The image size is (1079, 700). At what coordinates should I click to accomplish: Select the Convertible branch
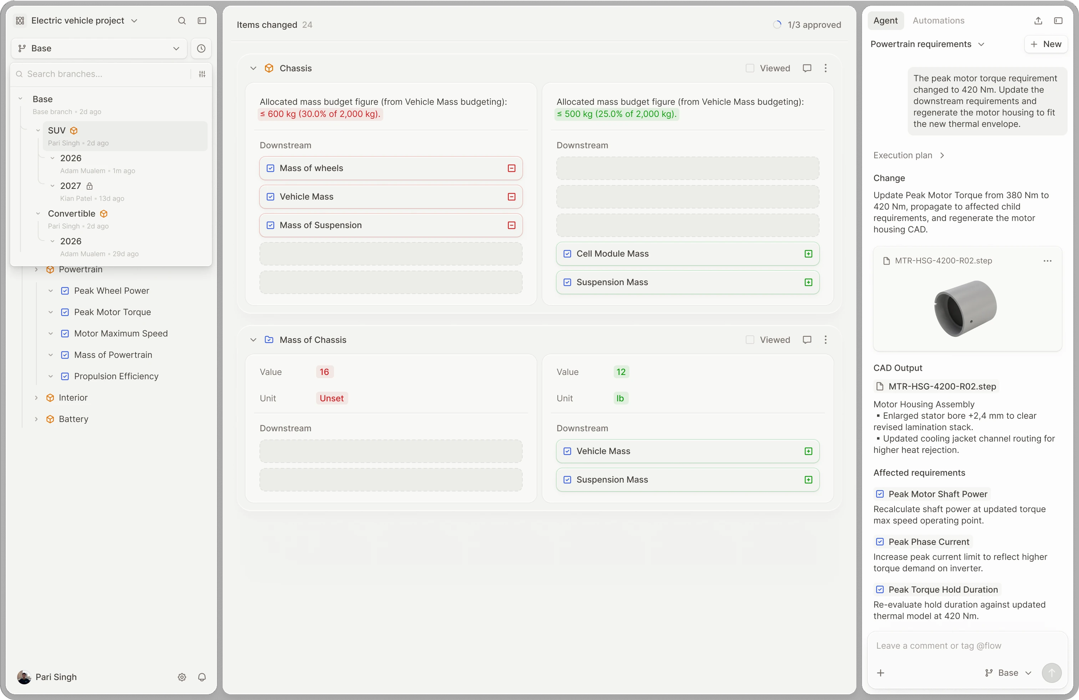(x=72, y=214)
